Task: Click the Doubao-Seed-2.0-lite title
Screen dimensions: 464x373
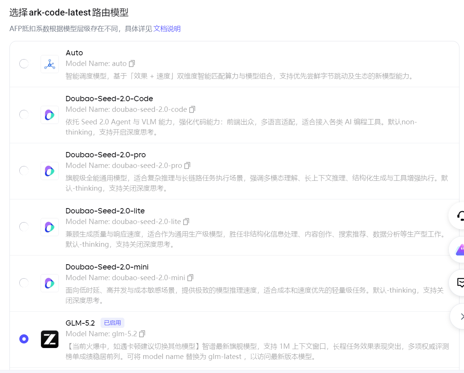Action: 105,211
